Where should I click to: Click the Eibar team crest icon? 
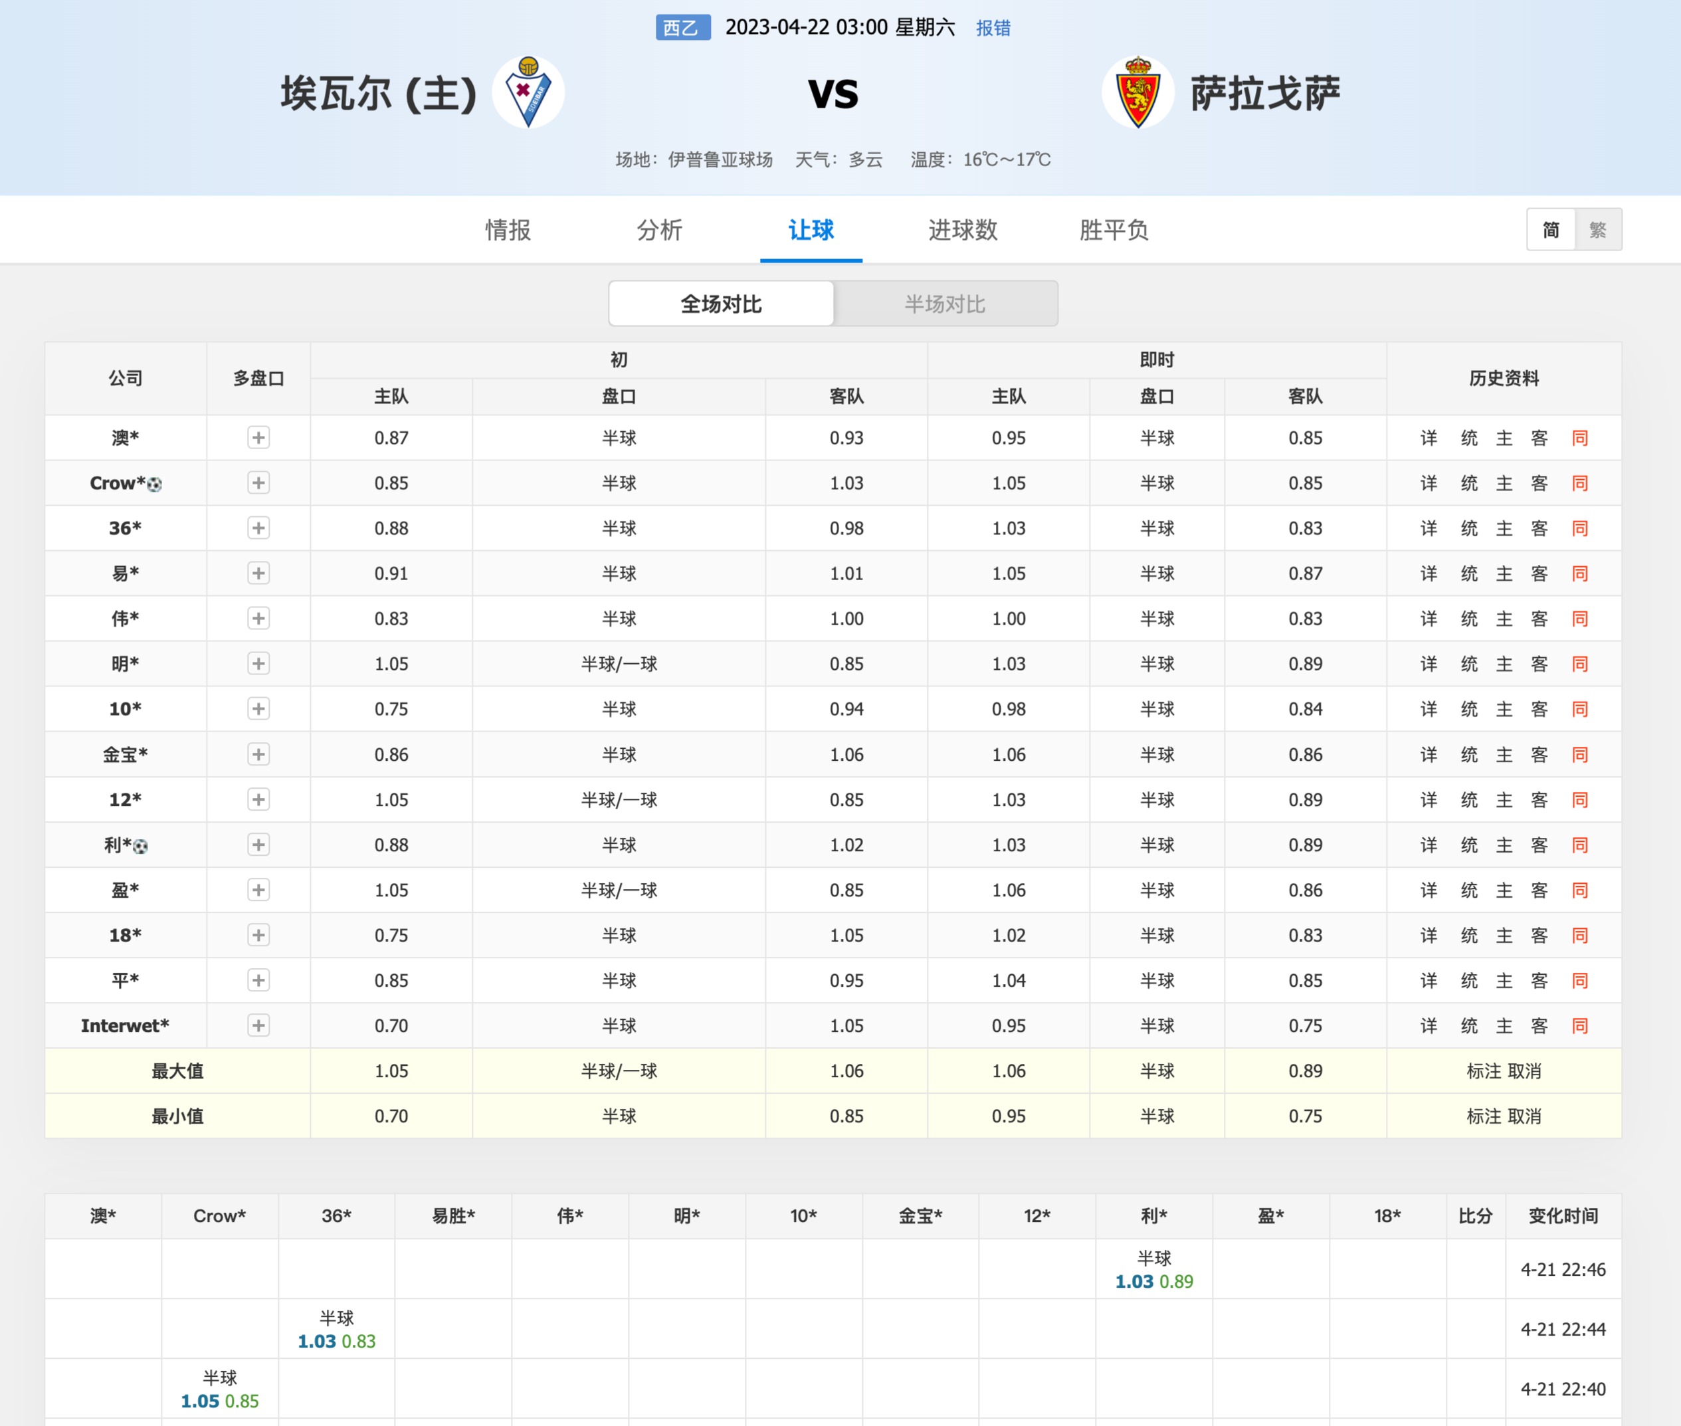point(528,92)
